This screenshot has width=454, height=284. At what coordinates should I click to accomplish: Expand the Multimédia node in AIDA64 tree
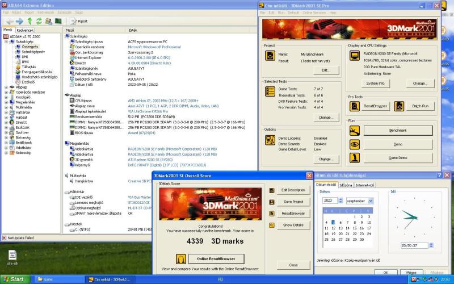(x=6, y=107)
